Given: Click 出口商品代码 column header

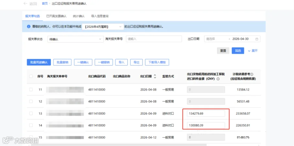Looking at the screenshot, I should click(97, 76).
